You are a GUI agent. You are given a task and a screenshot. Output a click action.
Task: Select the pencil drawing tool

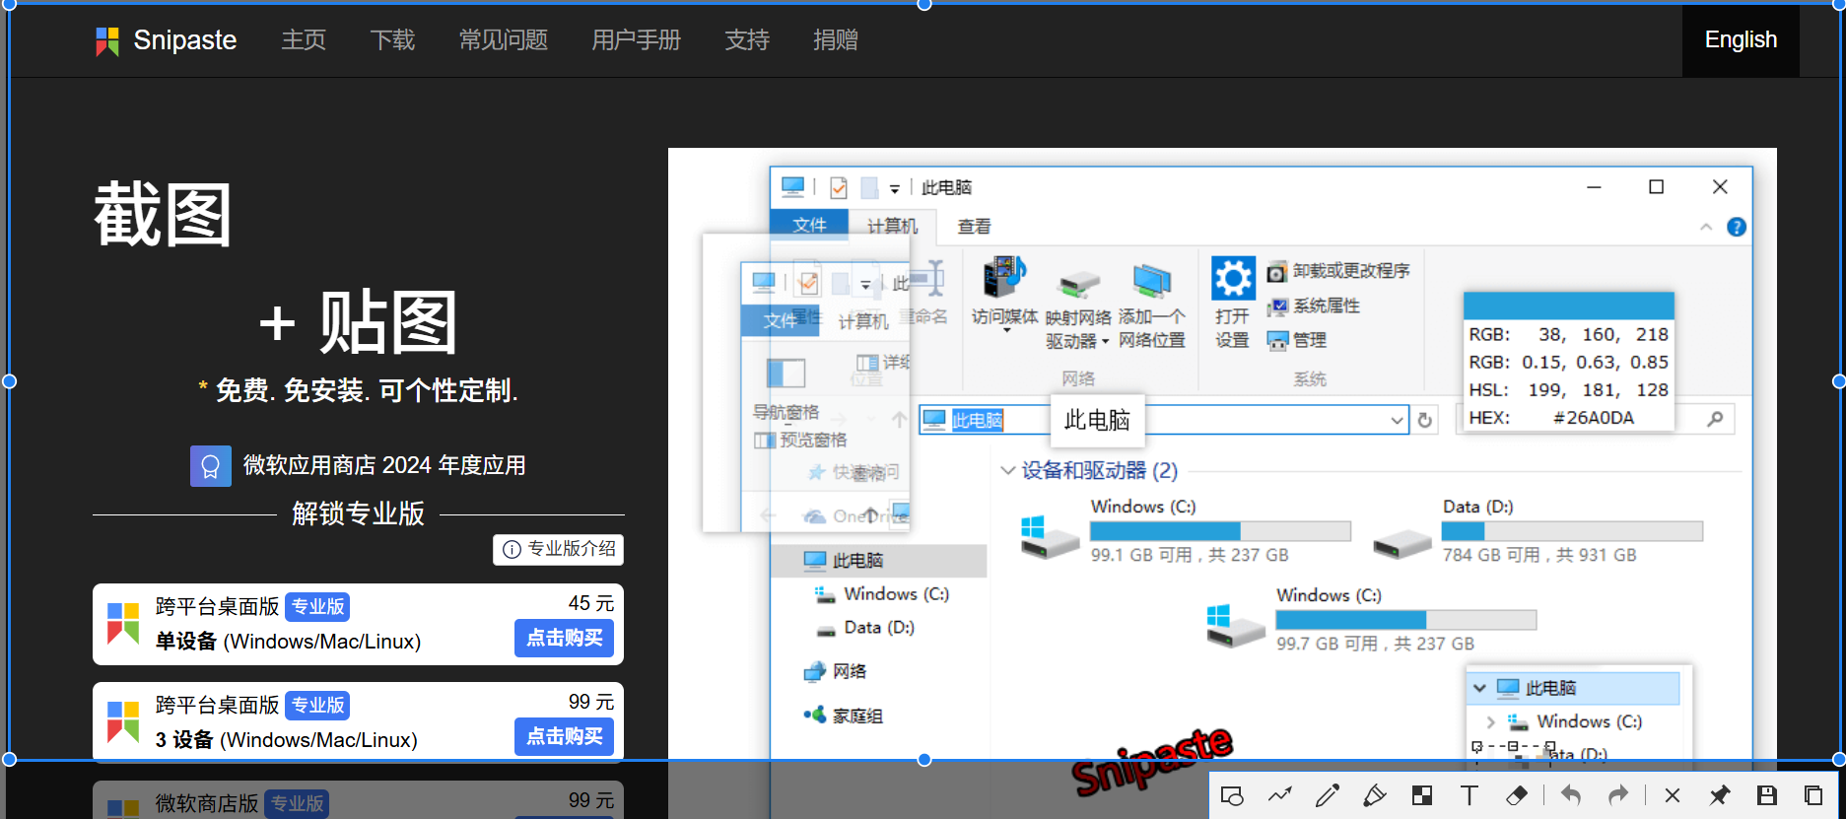pos(1328,795)
